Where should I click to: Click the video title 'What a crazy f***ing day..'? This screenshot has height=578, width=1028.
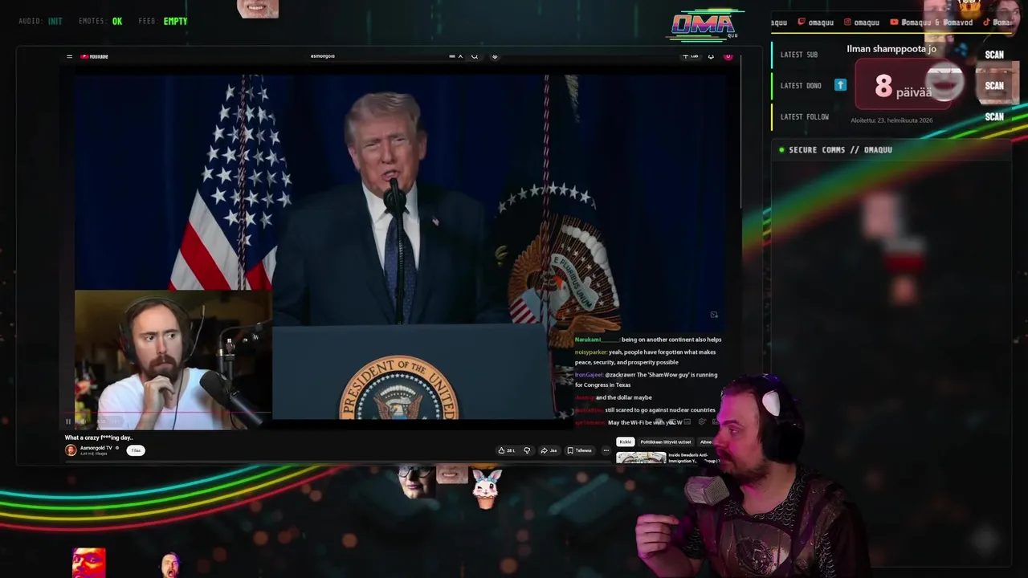pos(99,438)
